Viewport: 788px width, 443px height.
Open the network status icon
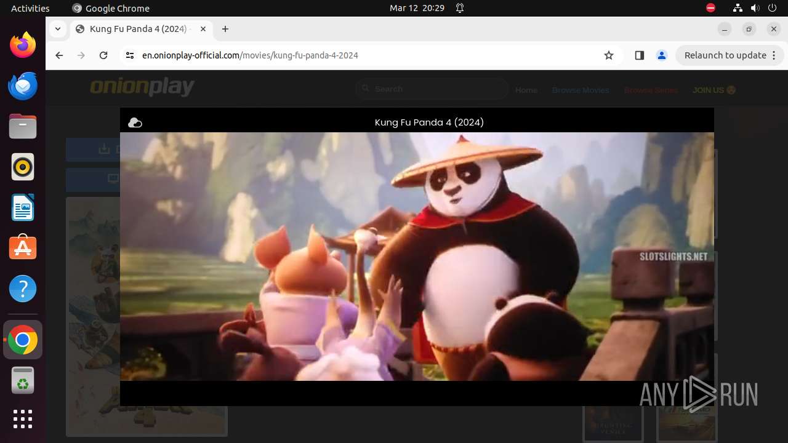point(738,8)
